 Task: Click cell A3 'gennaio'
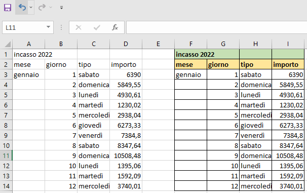[29, 74]
